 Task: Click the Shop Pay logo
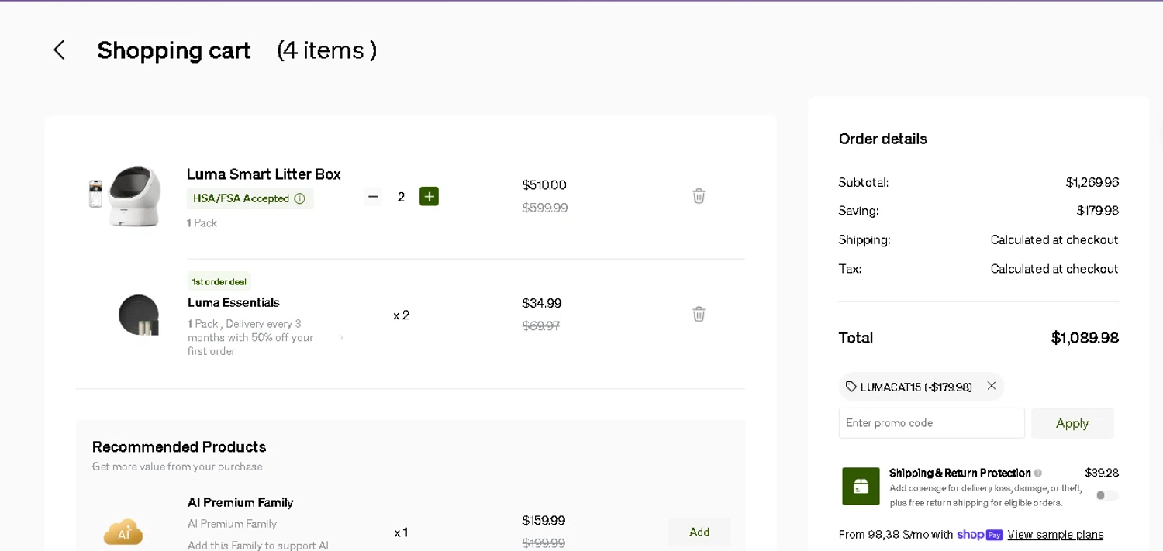tap(980, 535)
